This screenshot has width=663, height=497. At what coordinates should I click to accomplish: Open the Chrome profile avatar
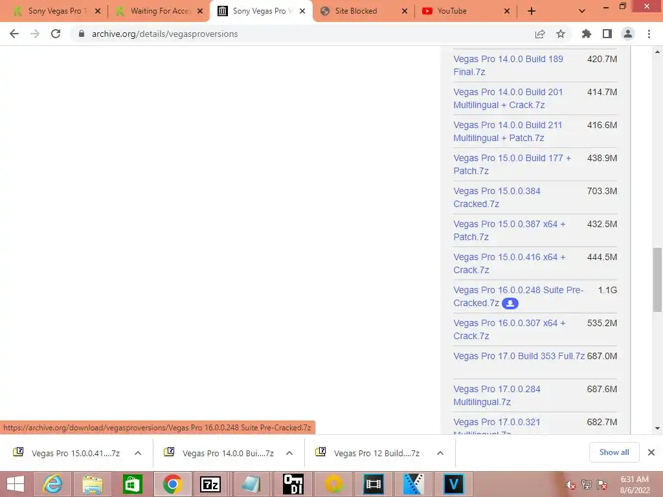628,34
